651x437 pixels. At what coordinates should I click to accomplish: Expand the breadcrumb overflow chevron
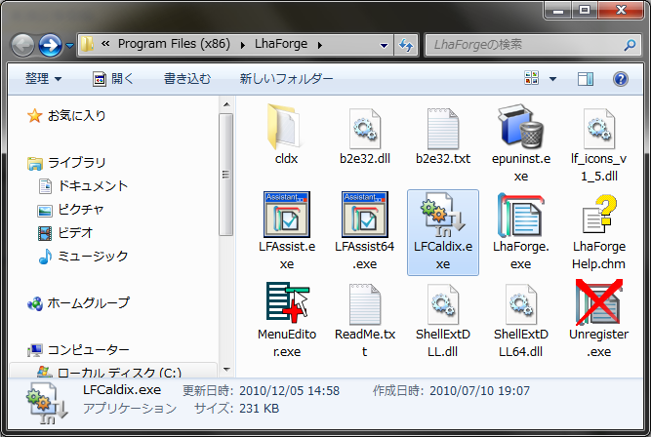click(105, 44)
